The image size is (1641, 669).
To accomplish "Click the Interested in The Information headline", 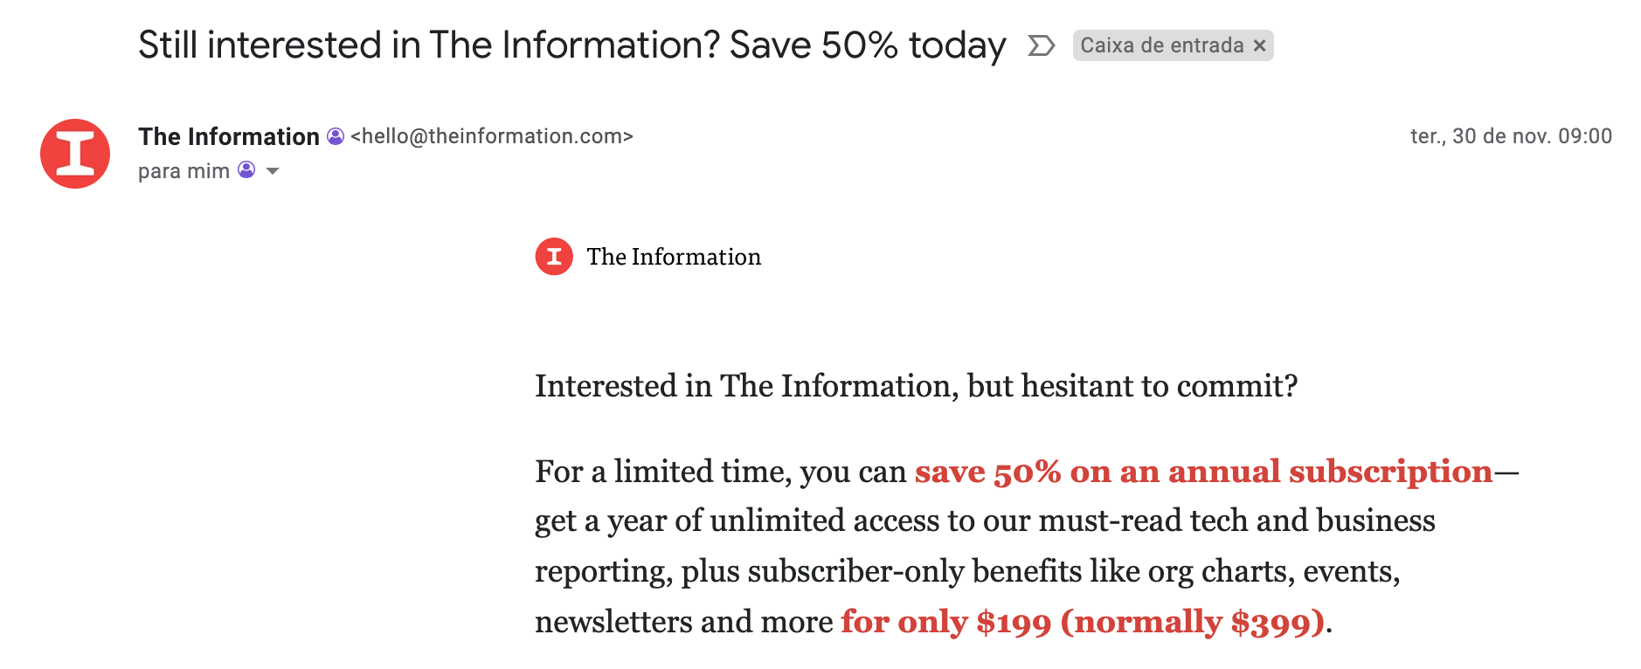I will click(x=917, y=386).
